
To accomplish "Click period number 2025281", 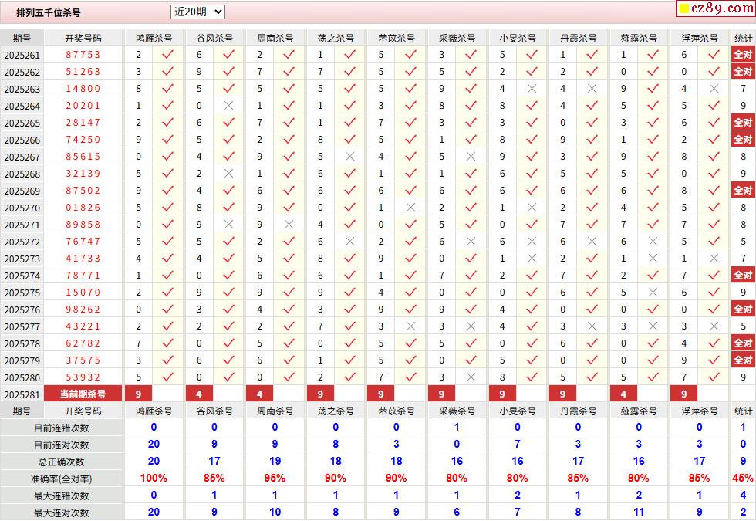I will (22, 394).
